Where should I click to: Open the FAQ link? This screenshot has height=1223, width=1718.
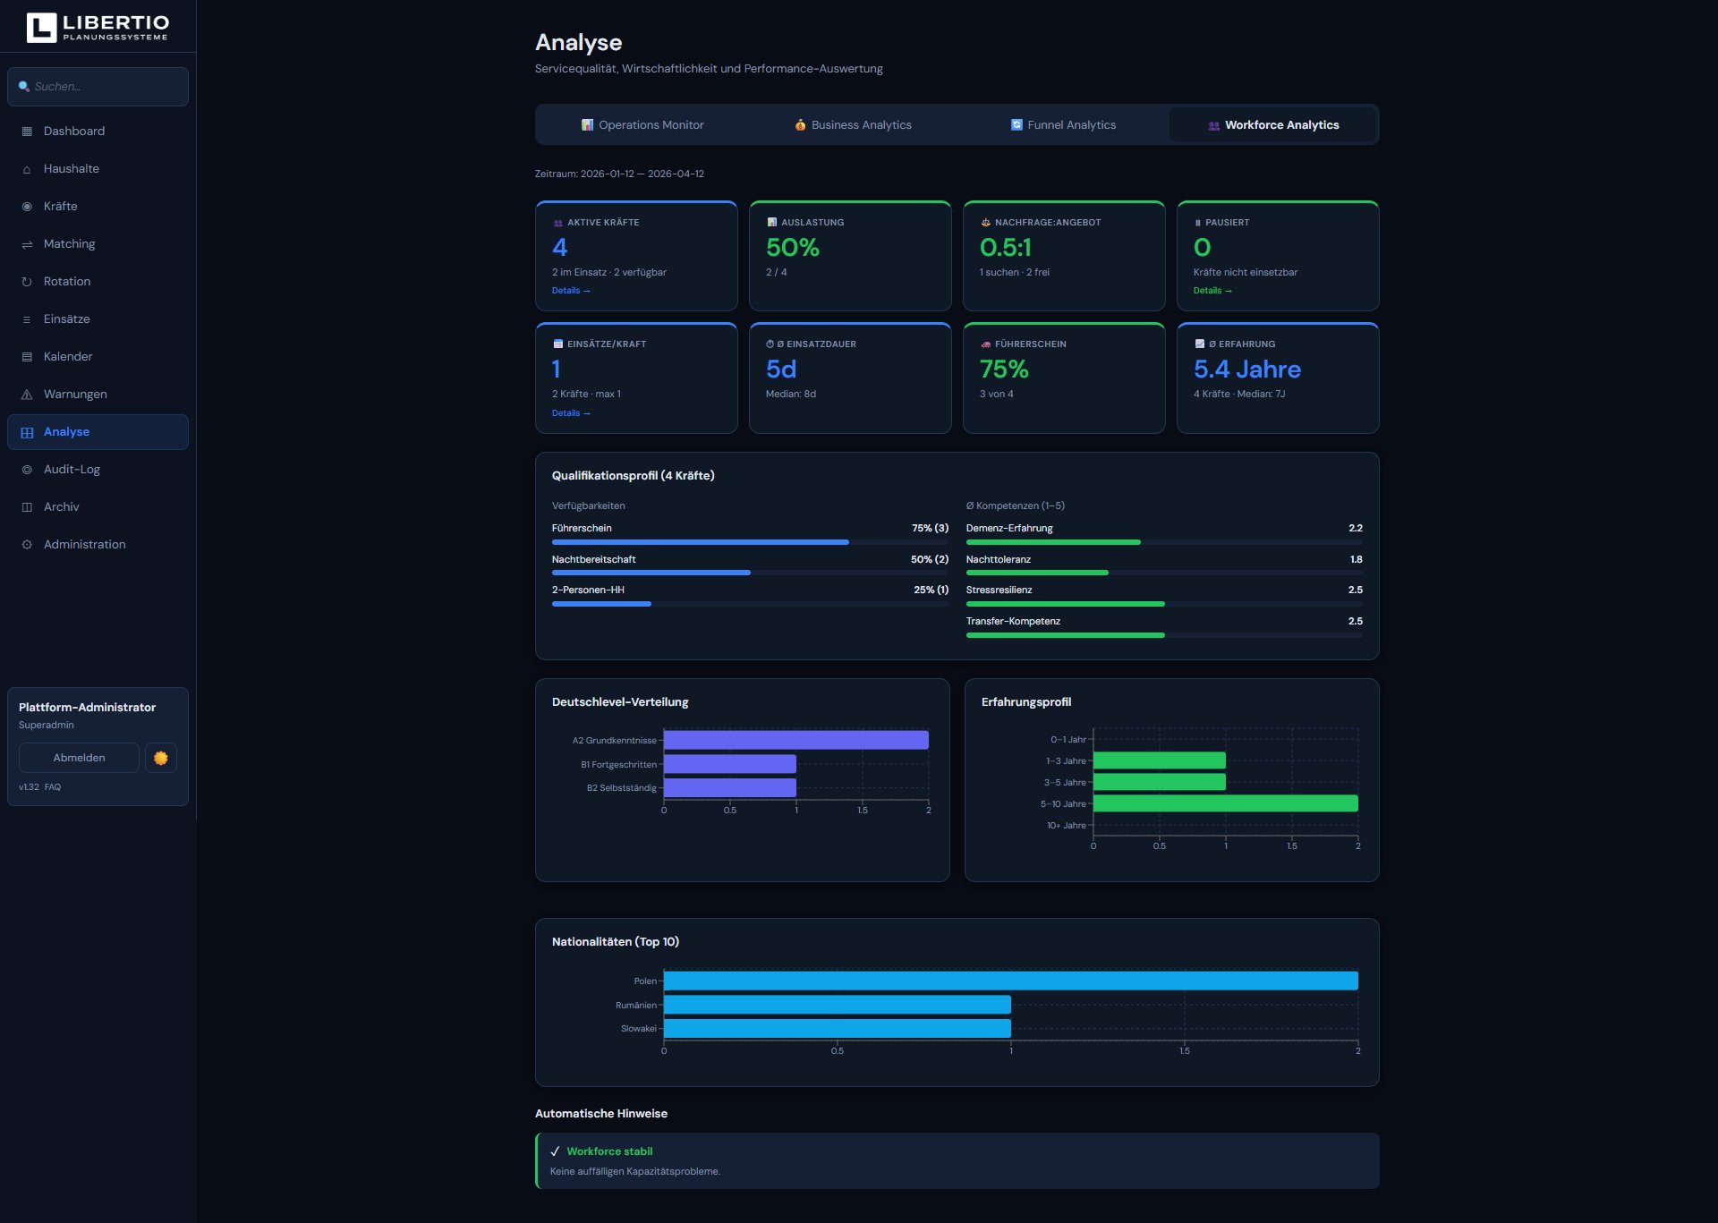click(53, 786)
